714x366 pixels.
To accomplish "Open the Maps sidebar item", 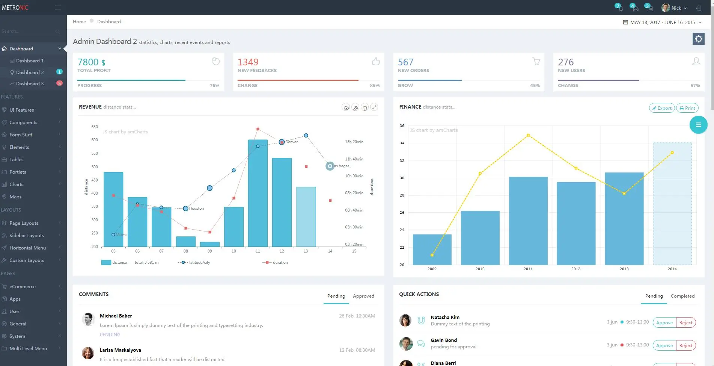I will coord(33,197).
